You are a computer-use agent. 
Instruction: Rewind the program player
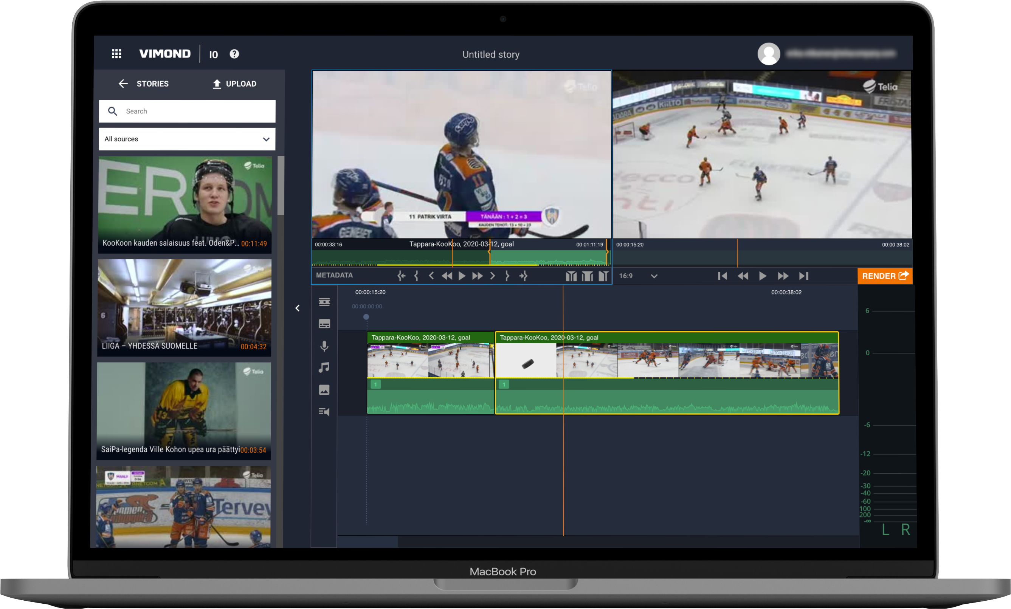pos(743,276)
